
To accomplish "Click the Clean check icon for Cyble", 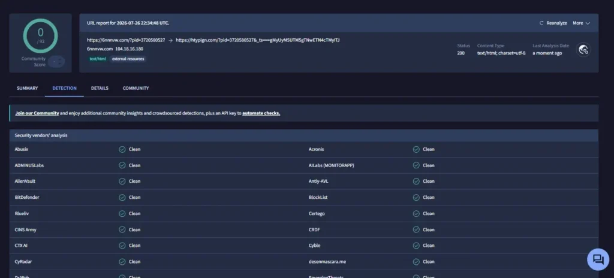I will (416, 246).
